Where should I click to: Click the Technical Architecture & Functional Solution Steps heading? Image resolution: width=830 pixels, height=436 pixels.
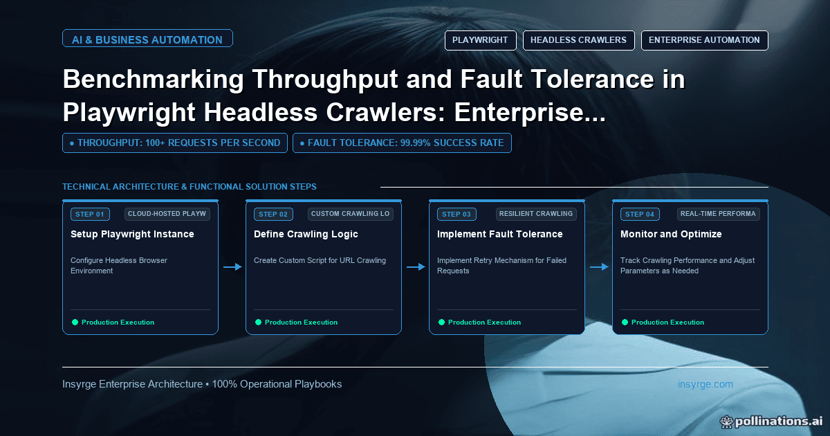[x=190, y=187]
